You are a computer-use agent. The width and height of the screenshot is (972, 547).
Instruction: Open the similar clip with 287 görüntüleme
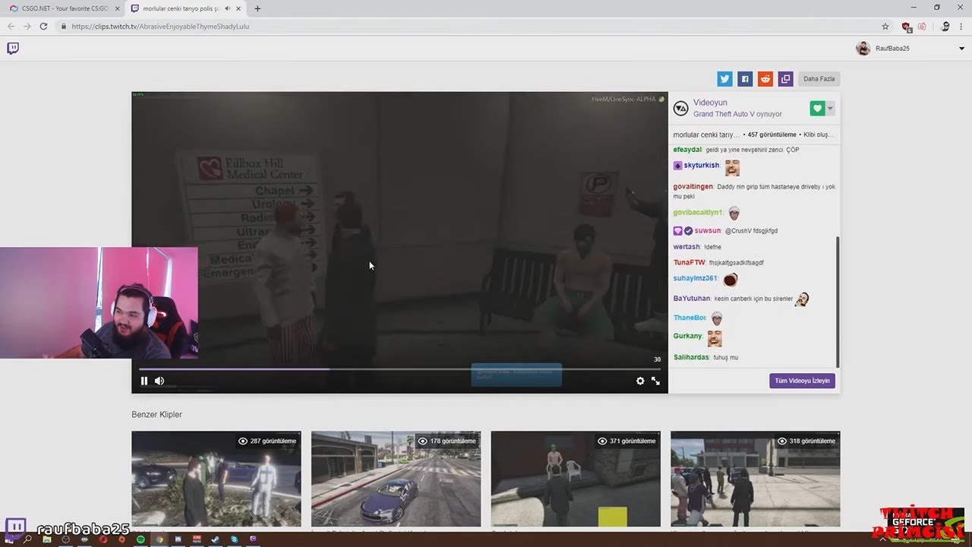click(216, 479)
